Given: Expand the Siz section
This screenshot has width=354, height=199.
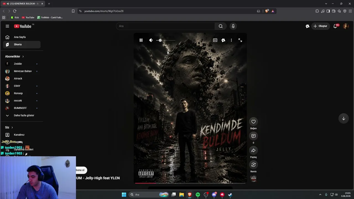Looking at the screenshot, I should pyautogui.click(x=9, y=127).
